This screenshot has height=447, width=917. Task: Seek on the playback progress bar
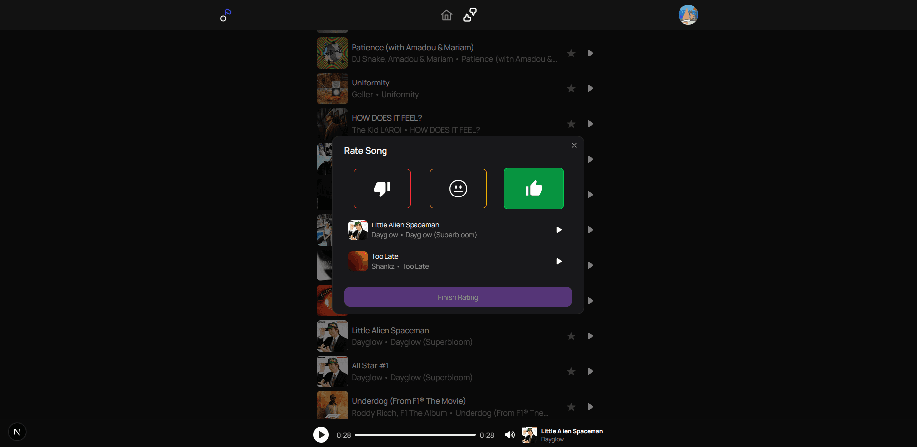tap(415, 435)
